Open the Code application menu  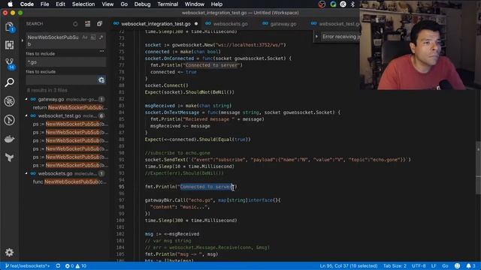point(27,4)
